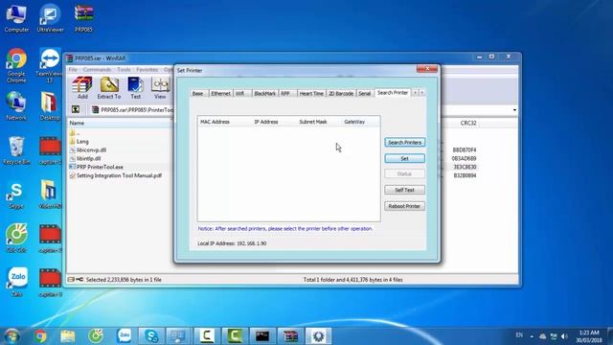Switch to the Heart Time tab
The image size is (613, 345).
tap(311, 94)
